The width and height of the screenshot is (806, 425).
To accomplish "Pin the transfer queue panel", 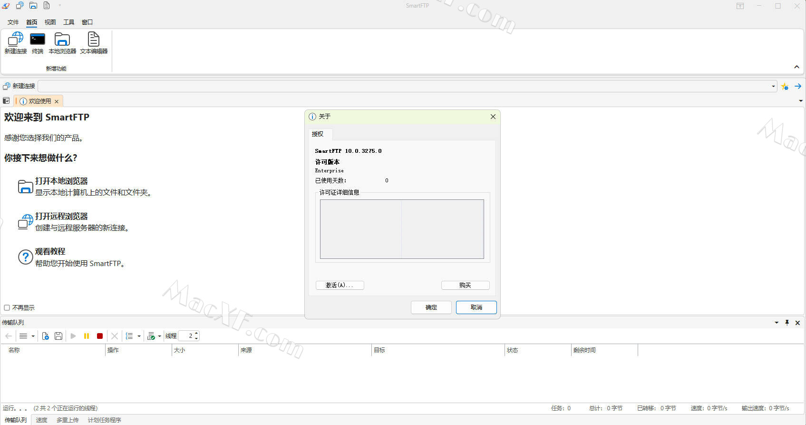I will click(787, 323).
